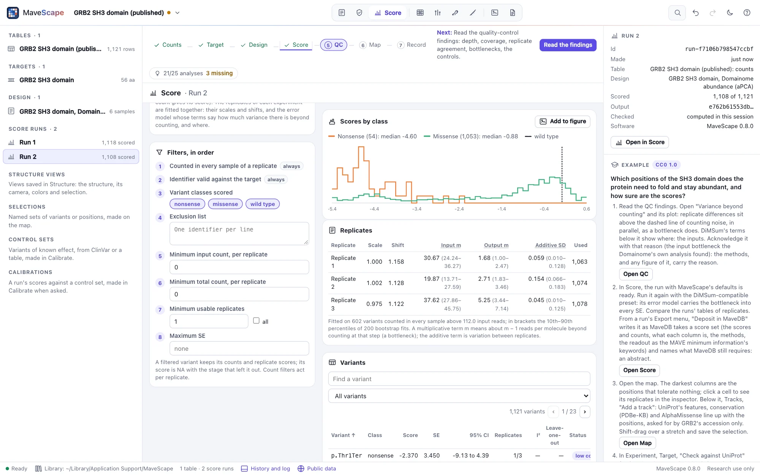Expand the project title dropdown chevron
The height and width of the screenshot is (475, 760).
click(177, 13)
